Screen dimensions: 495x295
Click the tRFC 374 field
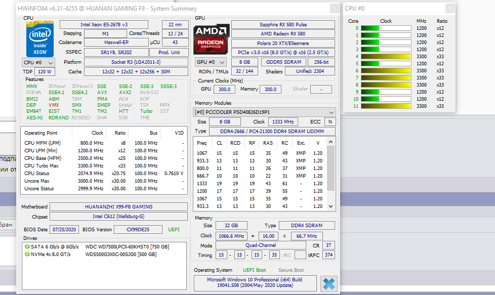click(328, 255)
